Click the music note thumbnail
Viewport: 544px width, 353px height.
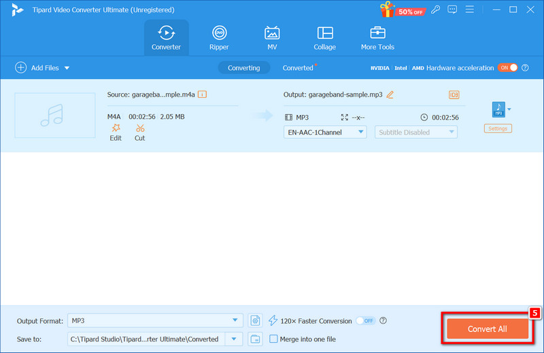point(55,115)
